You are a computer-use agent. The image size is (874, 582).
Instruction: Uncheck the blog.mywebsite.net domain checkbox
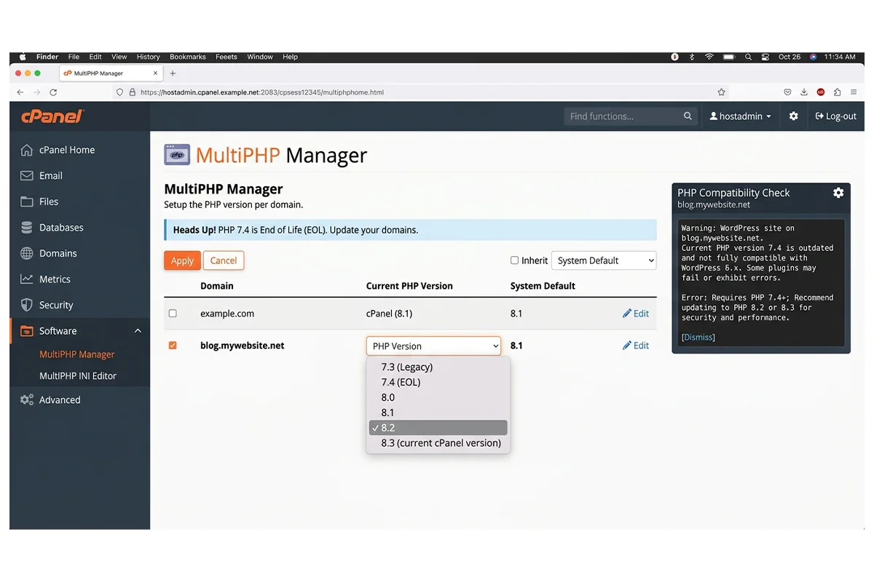pos(173,346)
